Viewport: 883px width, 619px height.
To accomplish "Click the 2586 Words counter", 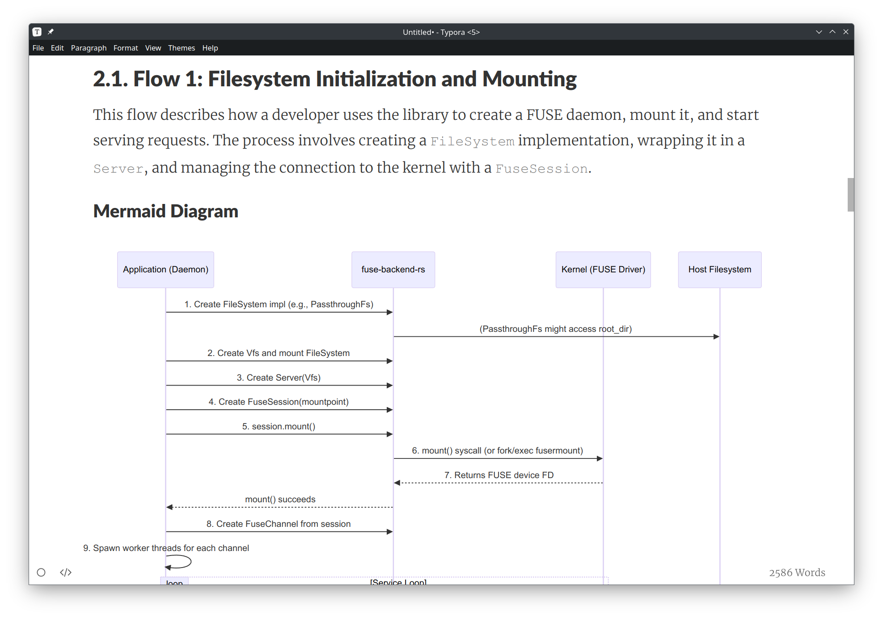I will point(797,572).
